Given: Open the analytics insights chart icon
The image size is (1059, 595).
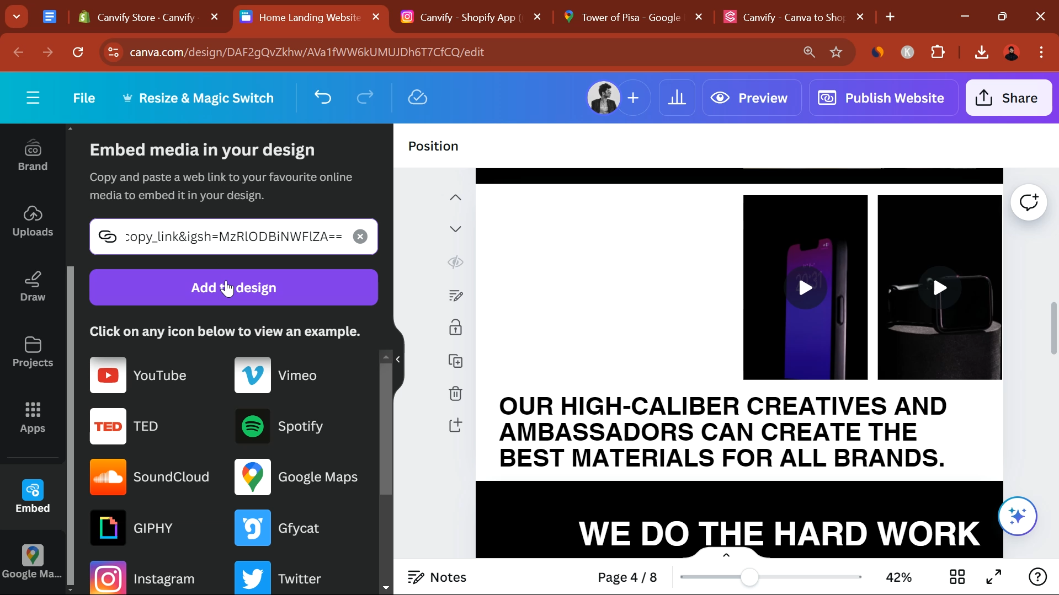Looking at the screenshot, I should pos(677,98).
